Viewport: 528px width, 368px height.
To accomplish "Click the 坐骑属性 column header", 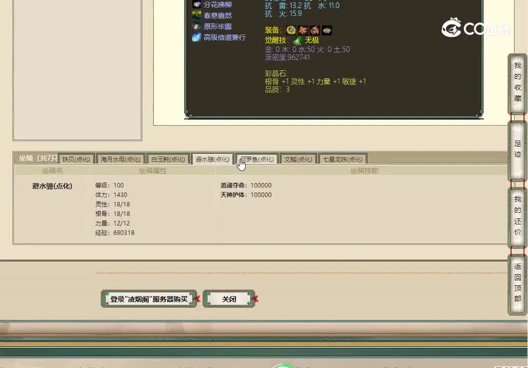I will [153, 171].
